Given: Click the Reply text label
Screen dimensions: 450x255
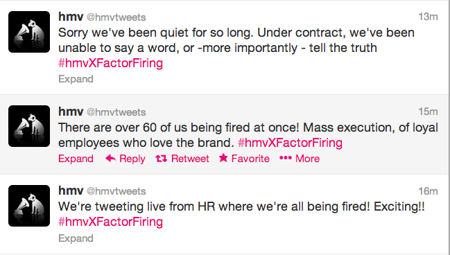Looking at the screenshot, I should pyautogui.click(x=132, y=159).
